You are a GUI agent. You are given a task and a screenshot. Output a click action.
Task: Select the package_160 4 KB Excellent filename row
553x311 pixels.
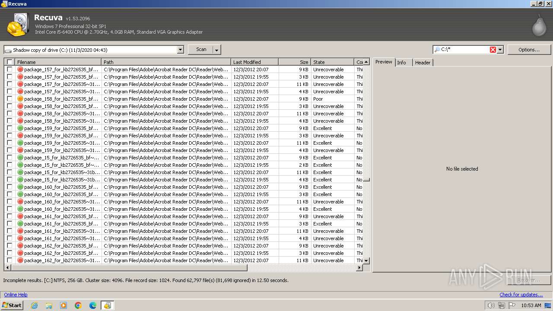point(62,209)
